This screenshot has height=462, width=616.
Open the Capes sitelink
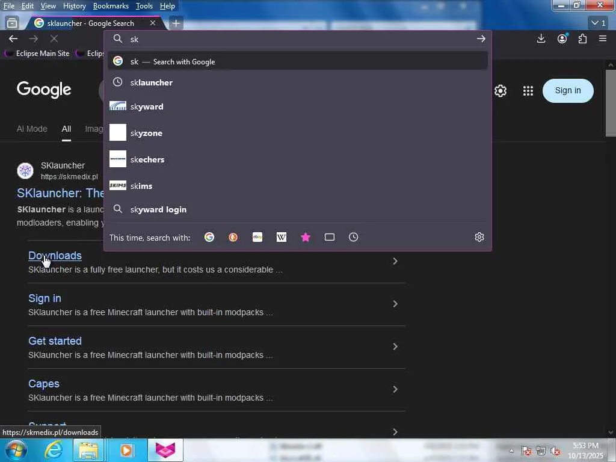(44, 384)
